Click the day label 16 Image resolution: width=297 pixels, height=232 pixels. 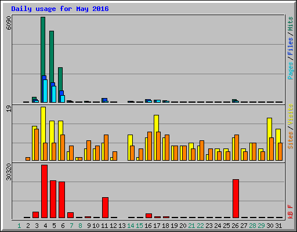tap(148, 226)
